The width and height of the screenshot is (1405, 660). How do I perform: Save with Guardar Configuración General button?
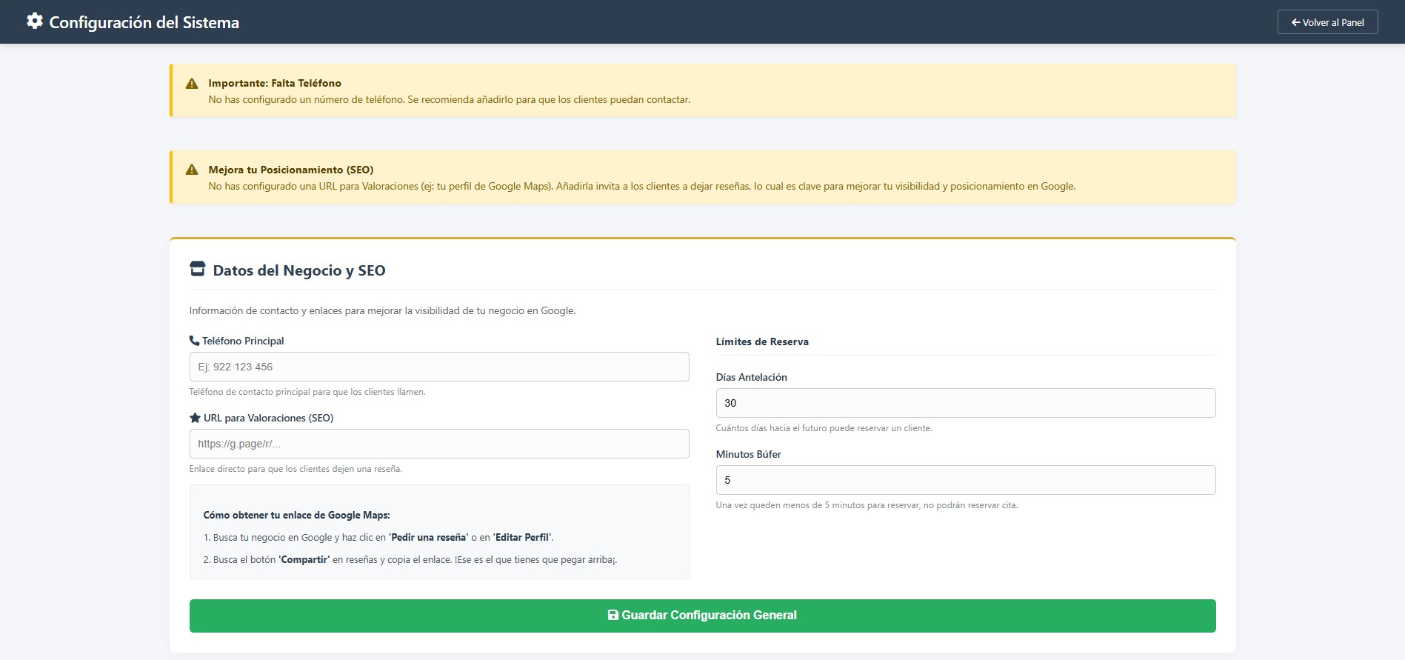(702, 616)
